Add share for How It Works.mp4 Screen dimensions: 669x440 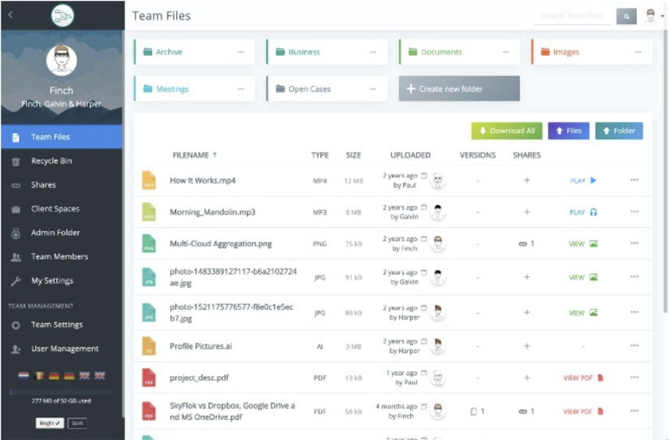coord(527,180)
